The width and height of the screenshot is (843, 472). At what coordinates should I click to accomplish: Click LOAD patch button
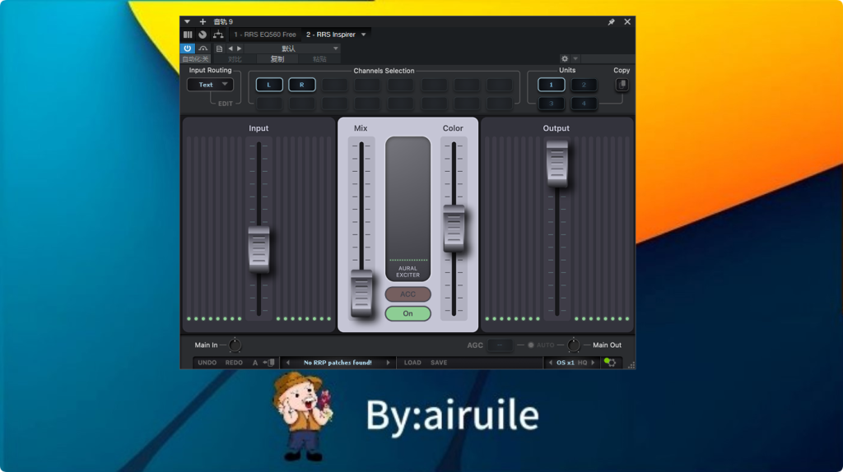412,363
